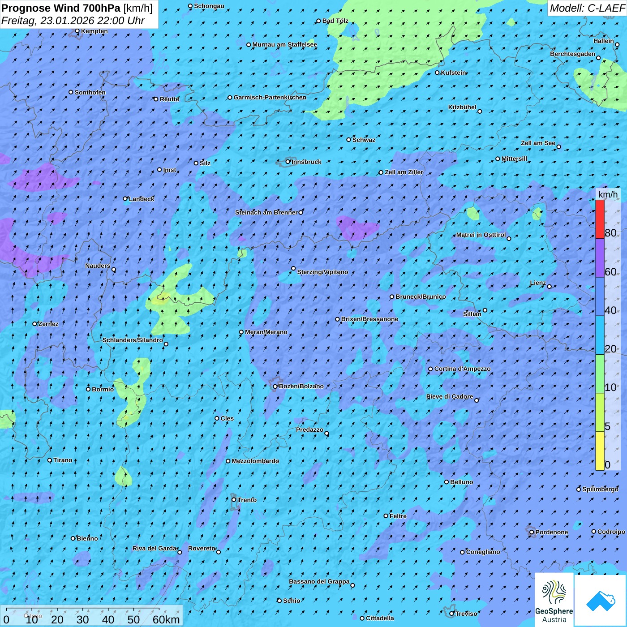Click the 'Kitzbühel' label
The height and width of the screenshot is (627, 627).
[x=462, y=107]
